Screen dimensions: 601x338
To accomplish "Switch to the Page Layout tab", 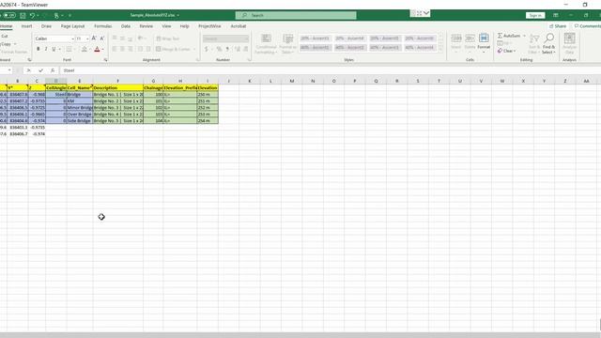I will coord(72,26).
